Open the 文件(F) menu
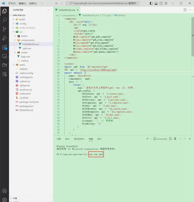The width and height of the screenshot is (194, 202). pyautogui.click(x=12, y=3)
